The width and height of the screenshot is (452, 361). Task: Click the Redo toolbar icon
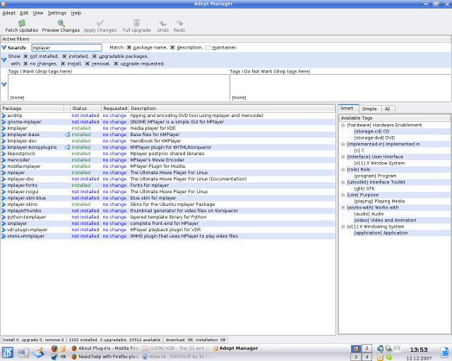pos(179,23)
